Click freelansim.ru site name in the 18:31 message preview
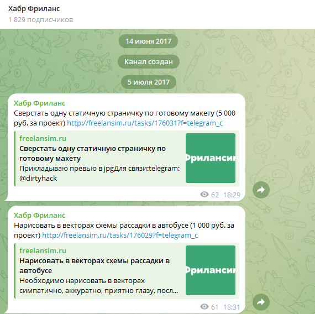This screenshot has width=315, height=314. pyautogui.click(x=43, y=250)
